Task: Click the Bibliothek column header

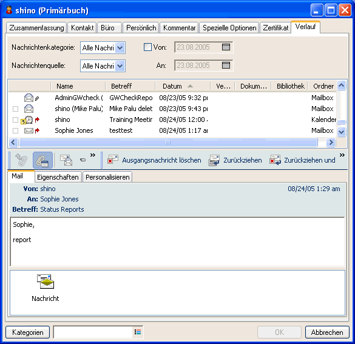Action: click(290, 86)
